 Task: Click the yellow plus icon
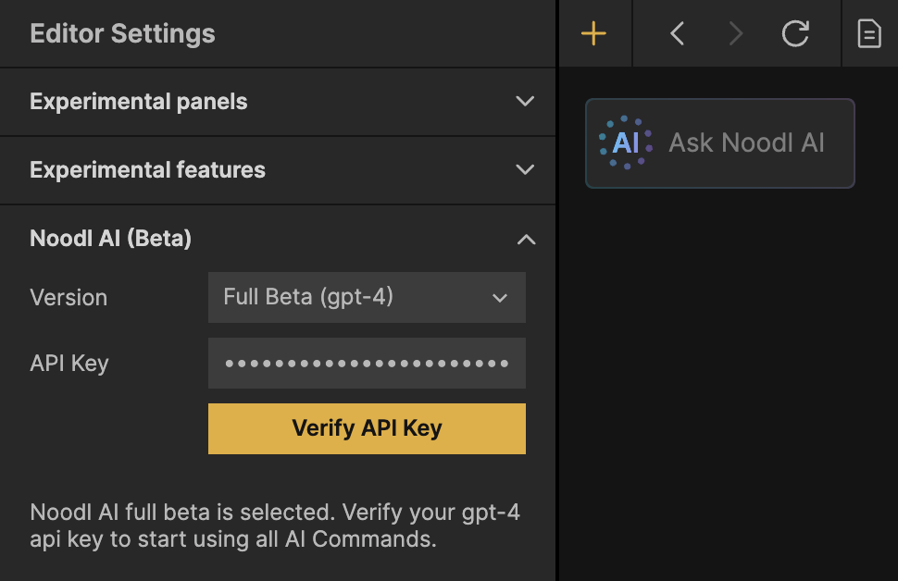593,34
